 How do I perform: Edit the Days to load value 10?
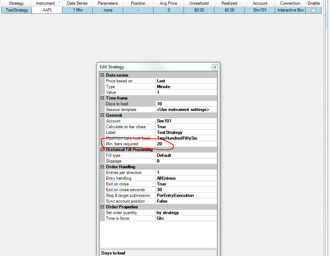point(186,104)
